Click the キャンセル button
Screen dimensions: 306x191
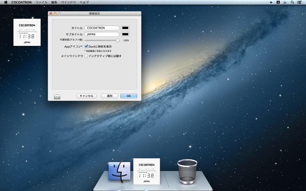tap(86, 96)
